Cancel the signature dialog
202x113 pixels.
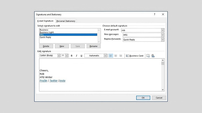[x=159, y=98]
